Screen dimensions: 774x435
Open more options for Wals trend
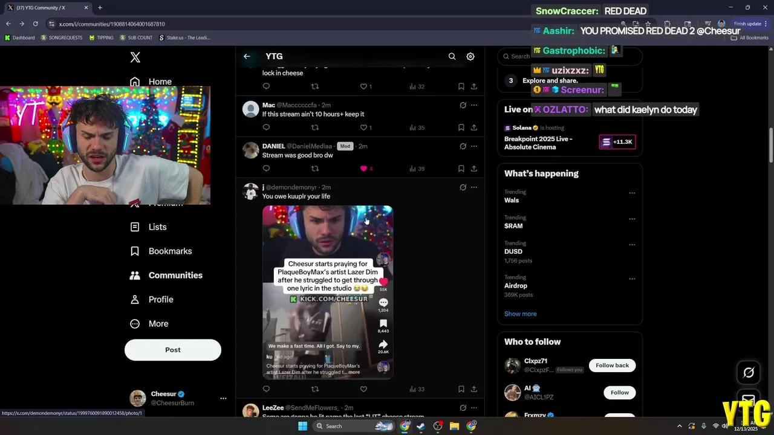(632, 193)
